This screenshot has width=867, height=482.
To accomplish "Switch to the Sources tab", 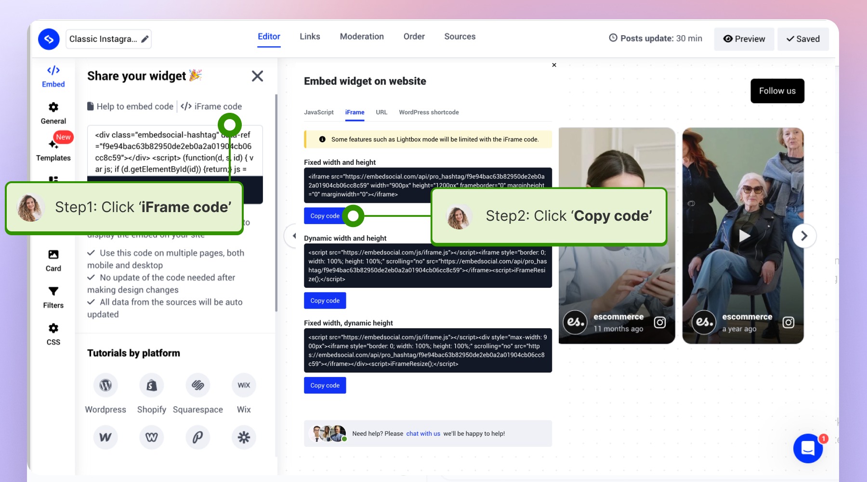I will (460, 37).
